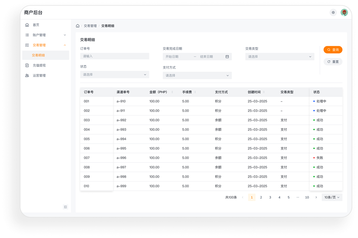Click channel number a-996
The height and width of the screenshot is (238, 358).
pyautogui.click(x=121, y=158)
